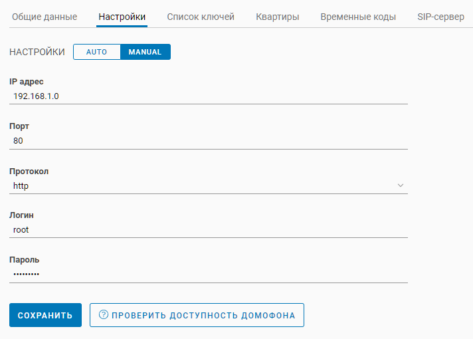Select the Пароль password field
This screenshot has width=473, height=339.
click(x=208, y=274)
